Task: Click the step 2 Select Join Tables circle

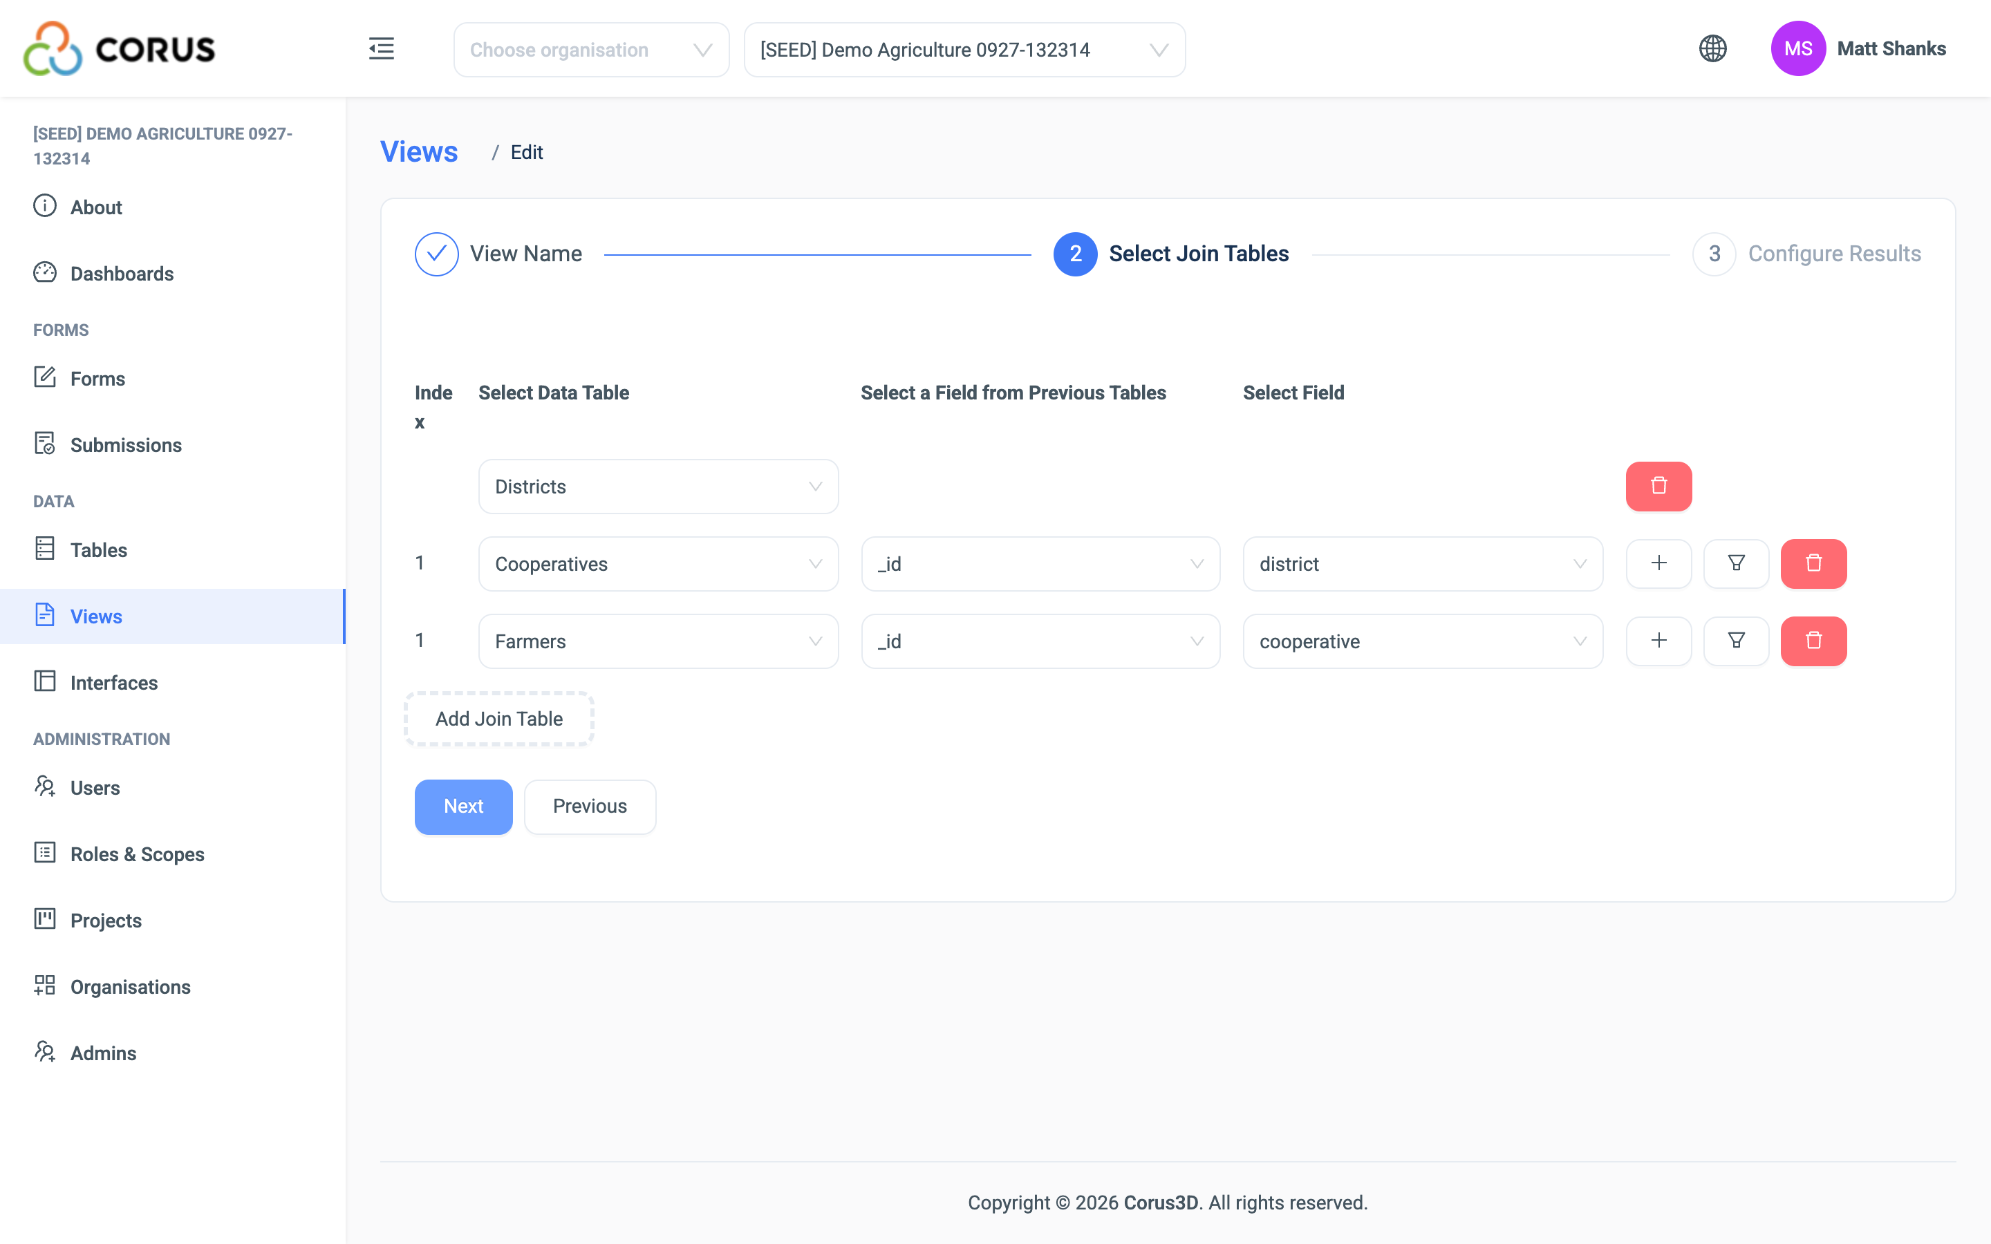Action: pos(1075,254)
